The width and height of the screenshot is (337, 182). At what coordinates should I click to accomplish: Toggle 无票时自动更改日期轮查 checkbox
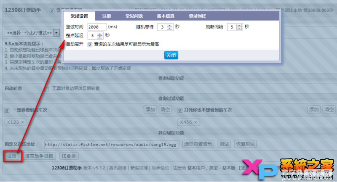pos(47,89)
